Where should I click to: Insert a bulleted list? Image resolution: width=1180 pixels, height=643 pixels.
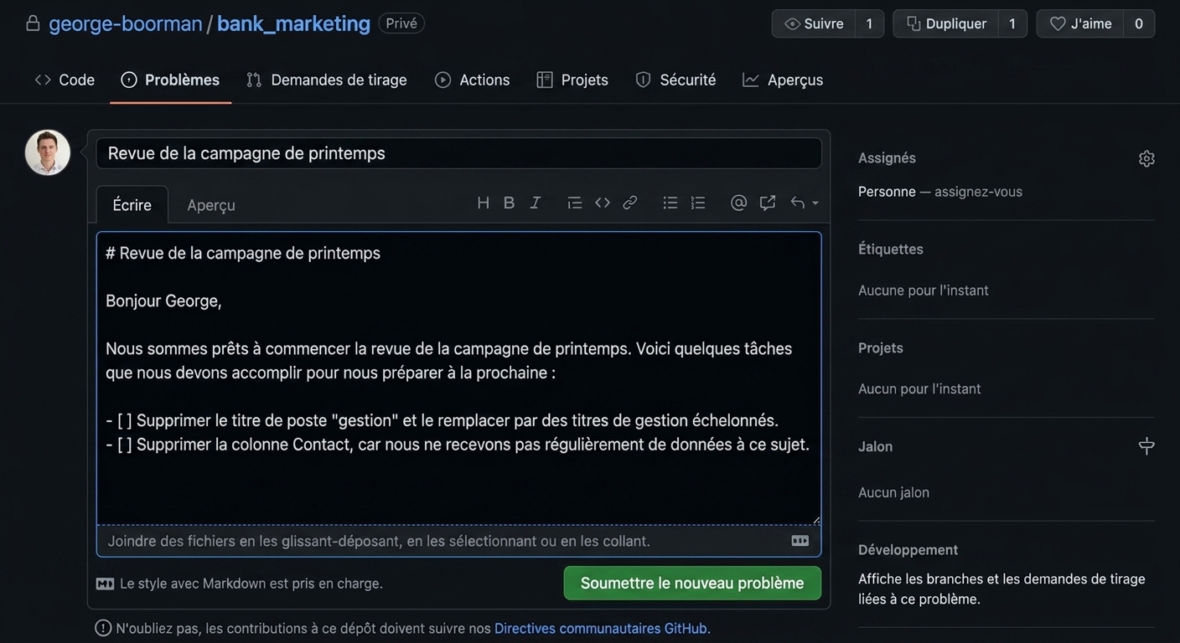[x=670, y=203]
